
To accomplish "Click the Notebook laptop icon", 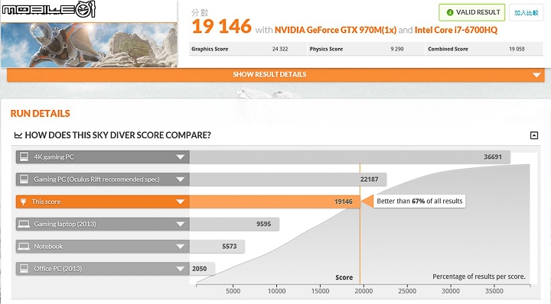I will (24, 247).
